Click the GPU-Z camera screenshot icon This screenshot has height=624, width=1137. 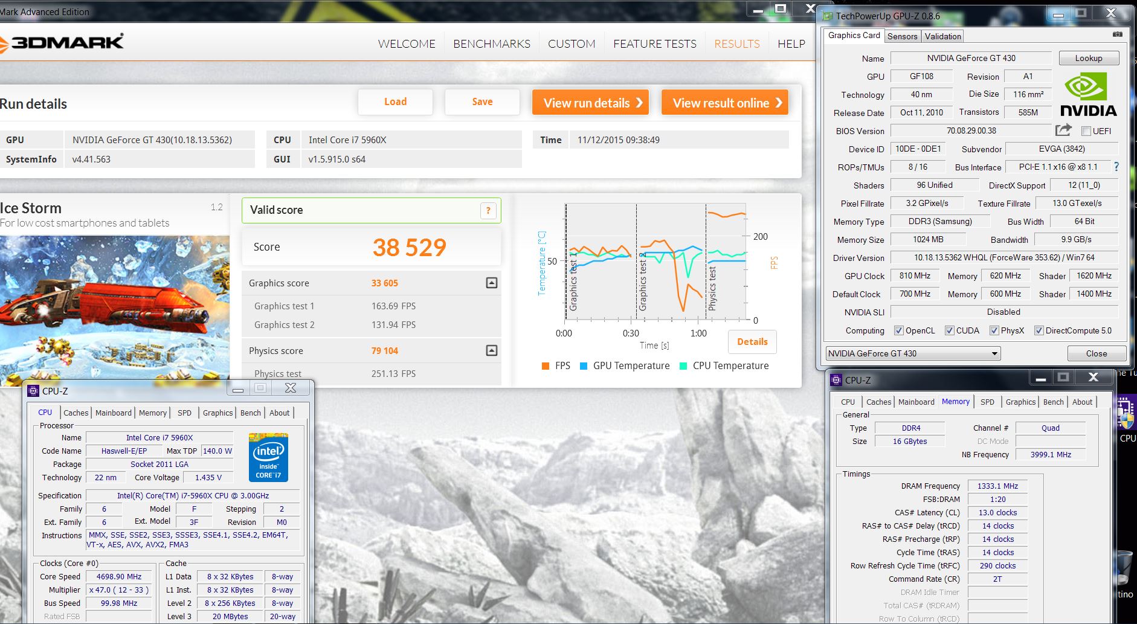click(x=1117, y=34)
